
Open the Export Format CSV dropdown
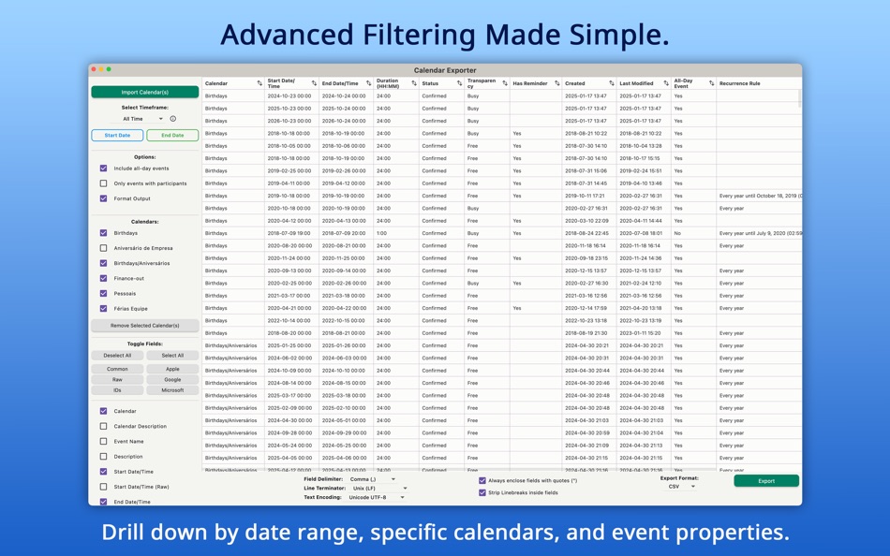(680, 487)
